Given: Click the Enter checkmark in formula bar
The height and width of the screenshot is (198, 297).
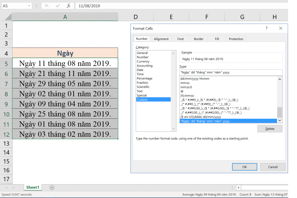Looking at the screenshot, I should point(58,6).
